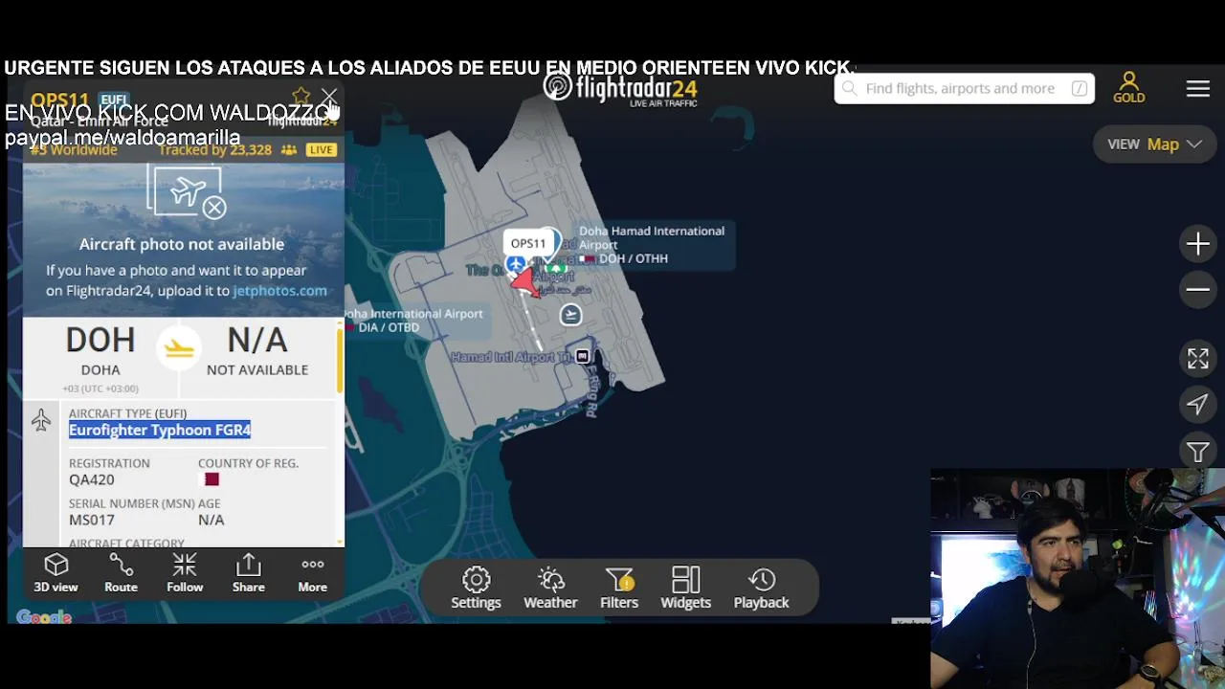Open flight Playback
The image size is (1225, 689).
click(x=762, y=588)
